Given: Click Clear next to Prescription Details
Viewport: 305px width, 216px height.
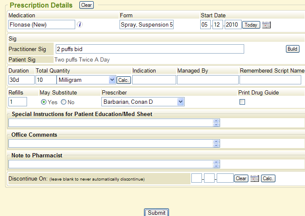Looking at the screenshot, I should (87, 5).
